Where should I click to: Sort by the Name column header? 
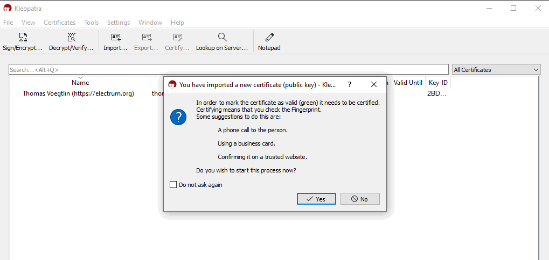click(80, 83)
